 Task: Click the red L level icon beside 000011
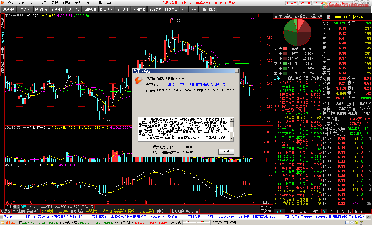[x=328, y=17]
